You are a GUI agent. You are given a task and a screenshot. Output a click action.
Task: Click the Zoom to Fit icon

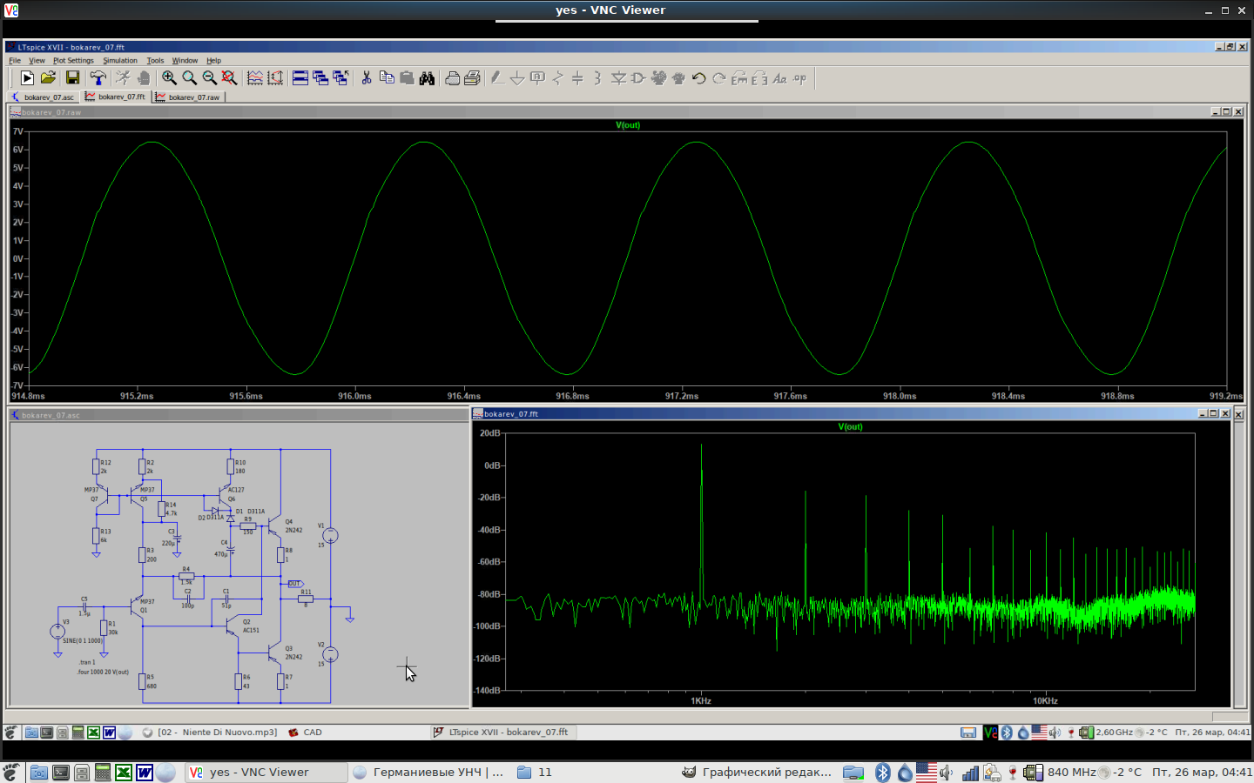pyautogui.click(x=230, y=78)
